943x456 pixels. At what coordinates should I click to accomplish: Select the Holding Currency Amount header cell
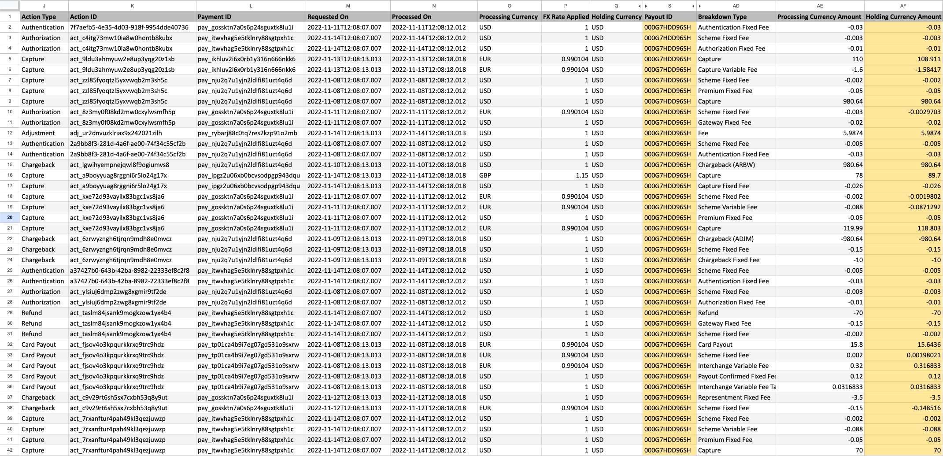[x=903, y=16]
